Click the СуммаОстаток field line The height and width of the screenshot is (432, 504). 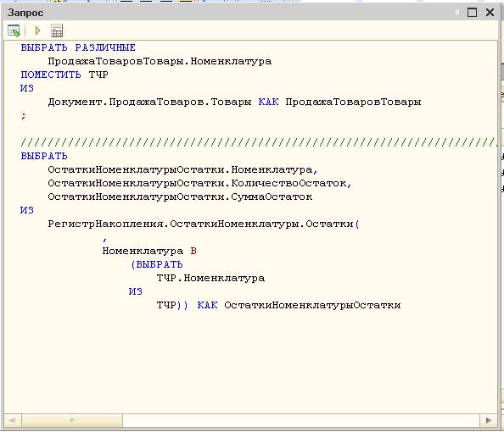[x=180, y=197]
